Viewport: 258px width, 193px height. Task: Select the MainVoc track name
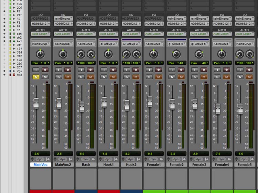pos(41,165)
